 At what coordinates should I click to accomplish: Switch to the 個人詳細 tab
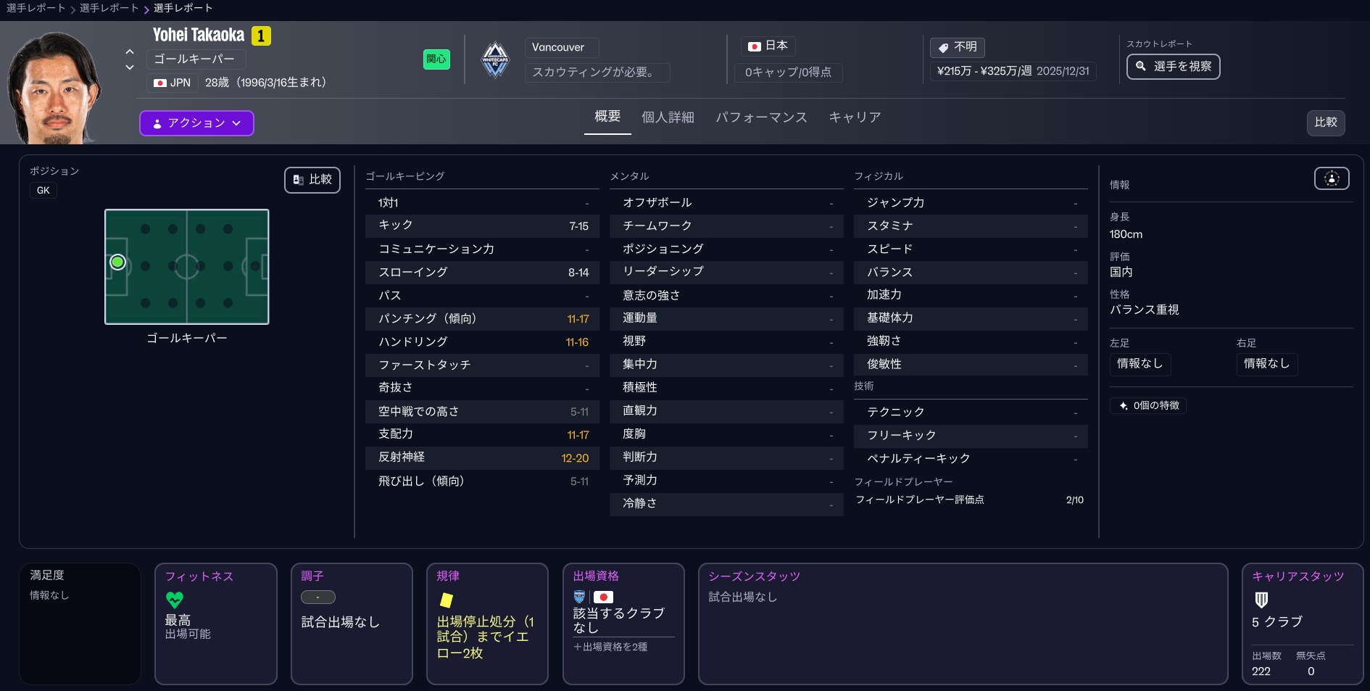[x=667, y=117]
